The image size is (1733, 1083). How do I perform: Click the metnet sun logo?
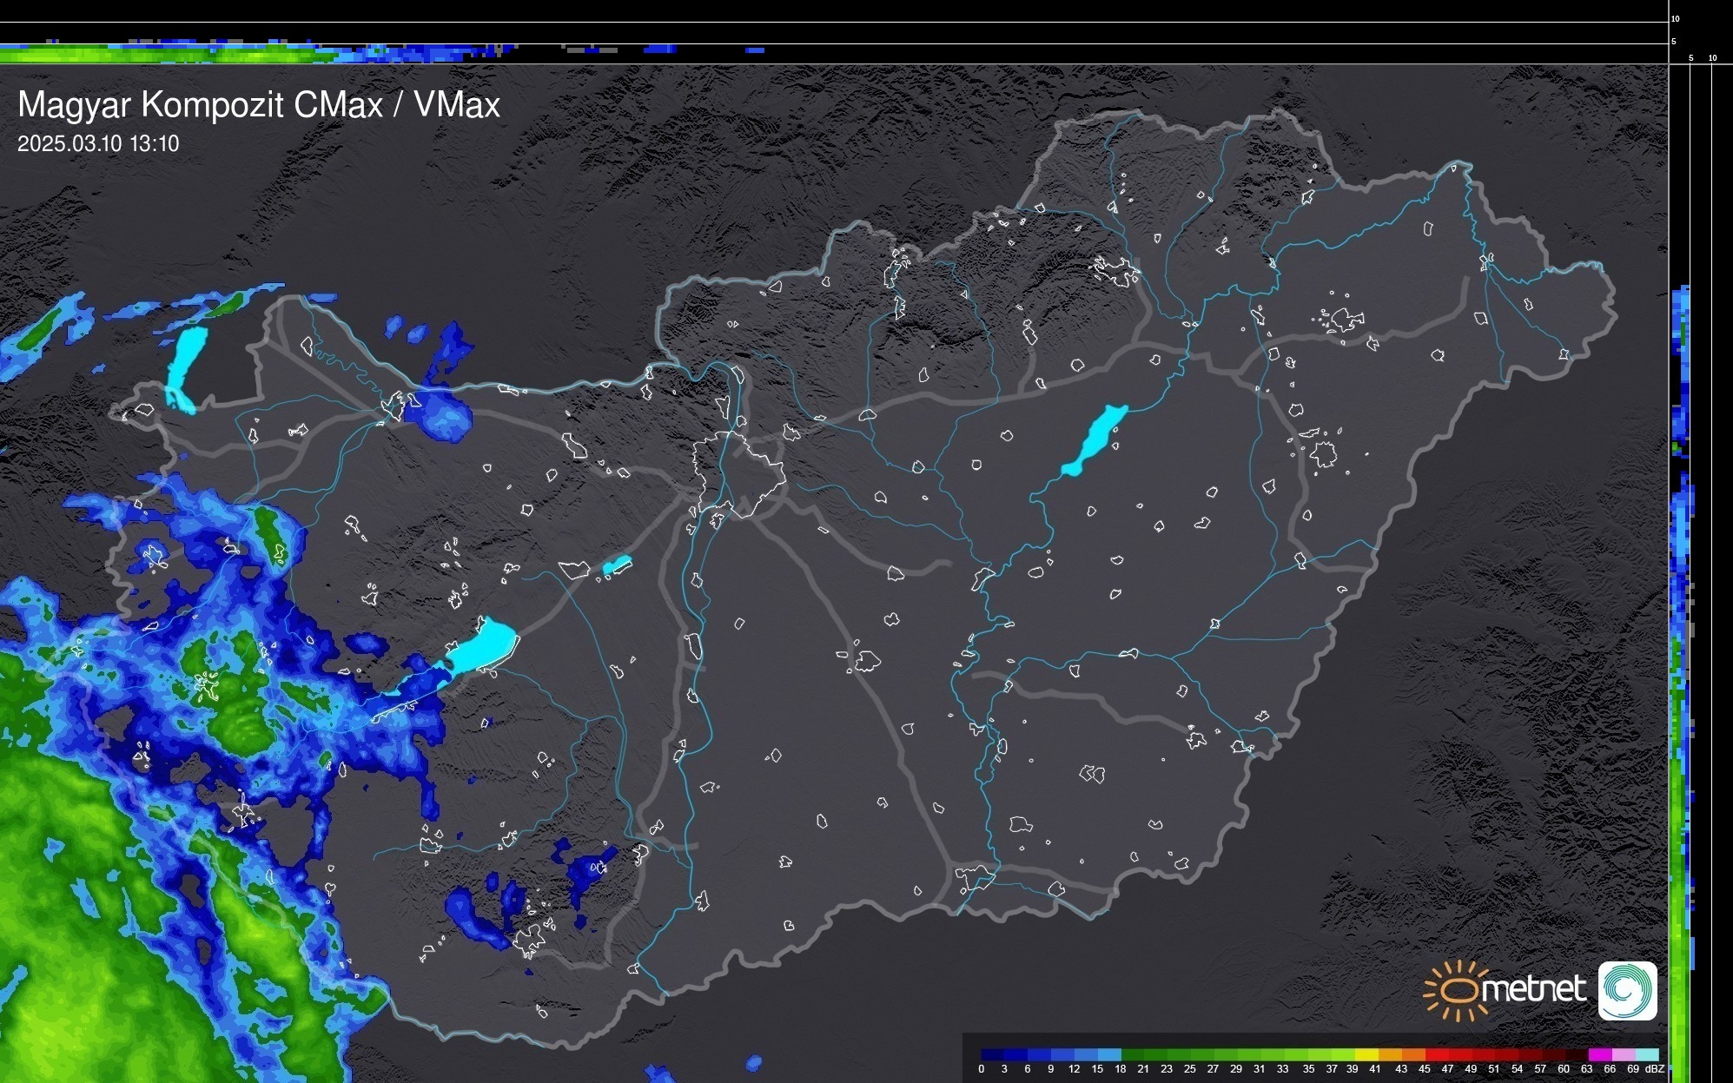tap(1458, 990)
